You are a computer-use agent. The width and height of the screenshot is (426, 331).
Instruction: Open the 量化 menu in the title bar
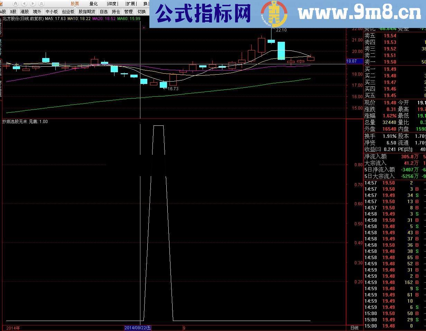coord(93,3)
